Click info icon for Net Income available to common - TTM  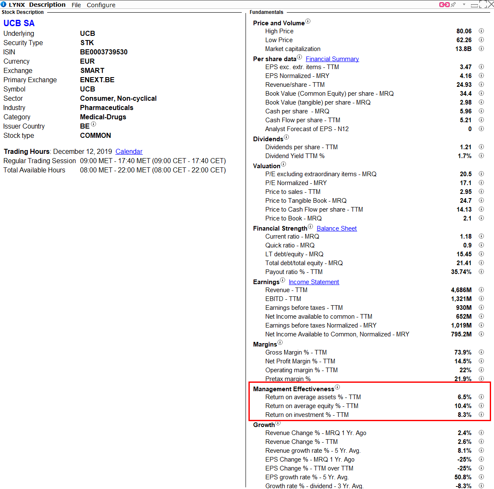(481, 316)
